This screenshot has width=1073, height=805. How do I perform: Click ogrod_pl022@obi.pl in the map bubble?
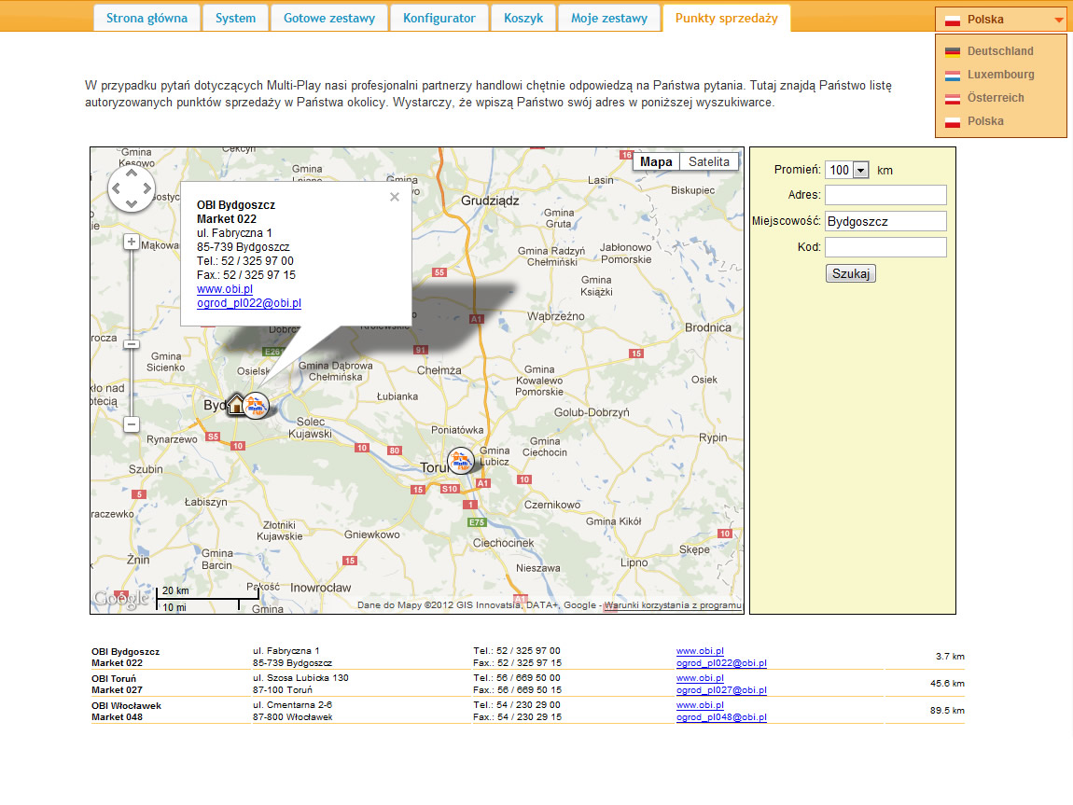click(249, 303)
